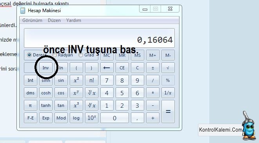Click the multiplication asterisk button

pyautogui.click(x=153, y=93)
